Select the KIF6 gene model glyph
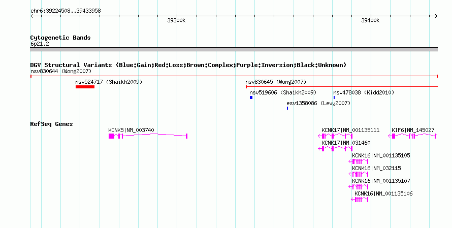 (x=412, y=136)
